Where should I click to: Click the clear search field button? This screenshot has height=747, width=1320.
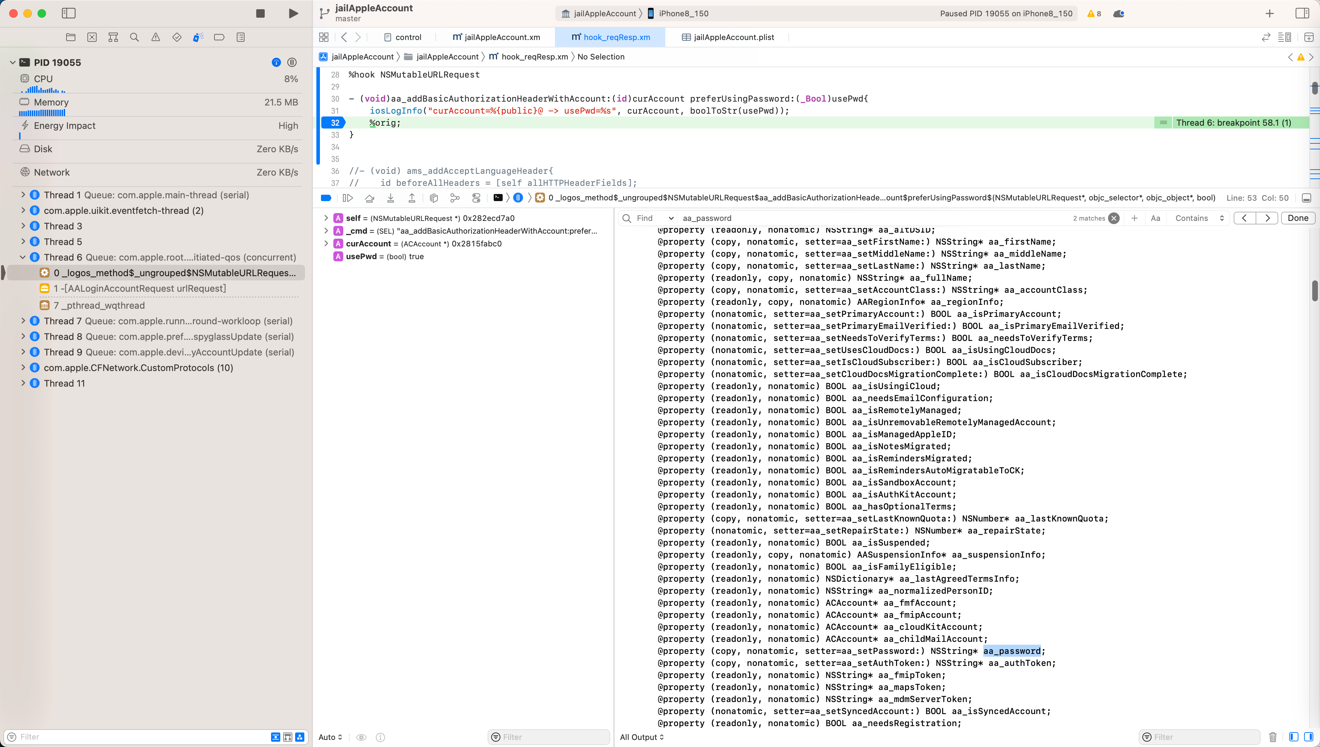point(1114,218)
